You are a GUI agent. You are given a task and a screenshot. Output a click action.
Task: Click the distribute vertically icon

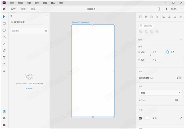click(157, 17)
